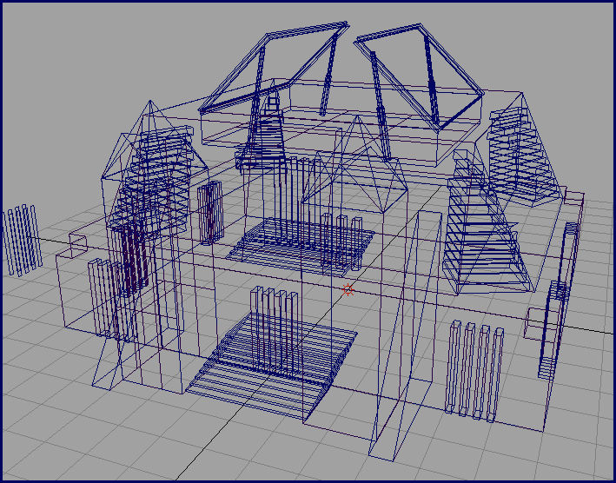The height and width of the screenshot is (483, 616).
Task: Pick the small box on the left wall
Action: pyautogui.click(x=77, y=242)
